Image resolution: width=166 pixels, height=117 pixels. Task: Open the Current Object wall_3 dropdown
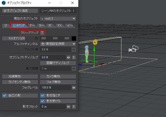click(58, 19)
